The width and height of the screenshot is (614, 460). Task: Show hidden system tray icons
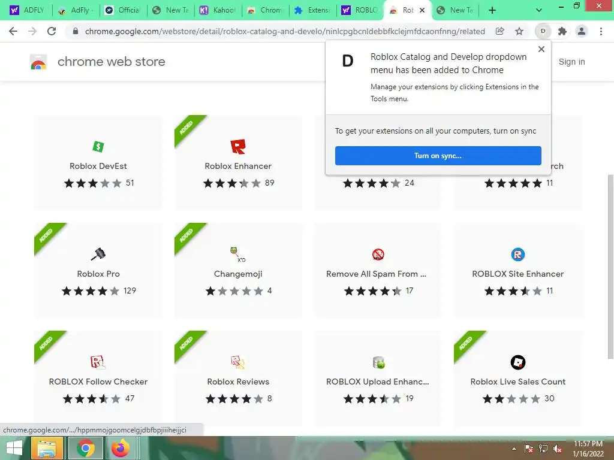(x=514, y=449)
